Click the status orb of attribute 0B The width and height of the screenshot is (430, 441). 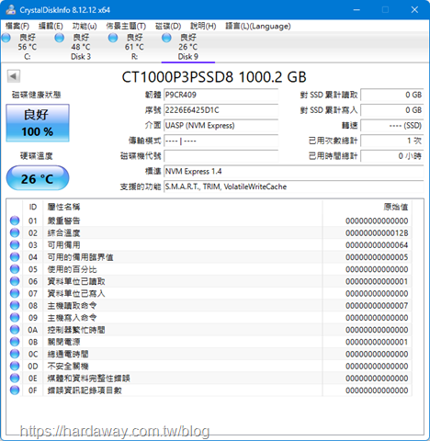click(x=15, y=342)
